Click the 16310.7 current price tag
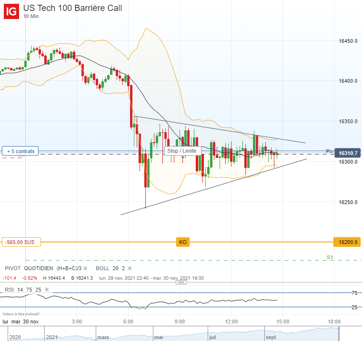 [x=347, y=153]
